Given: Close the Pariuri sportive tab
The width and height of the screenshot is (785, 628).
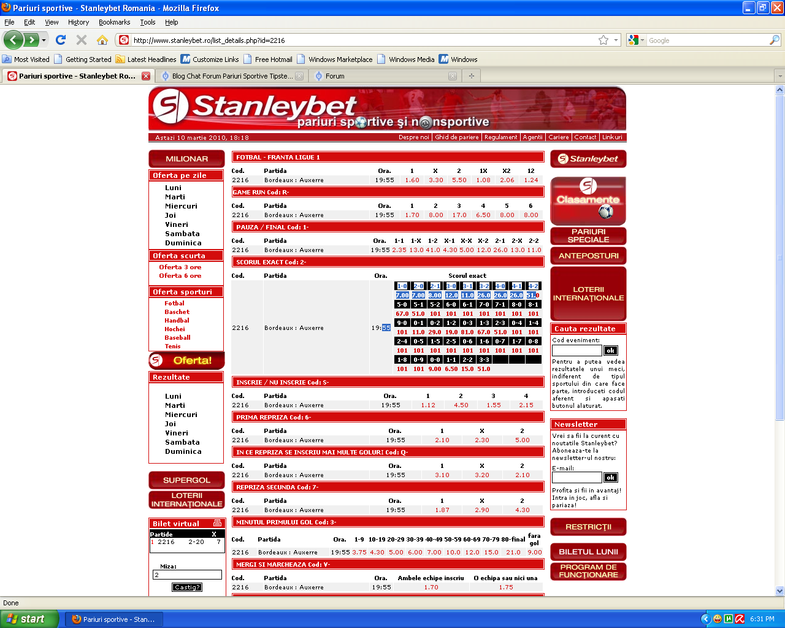Looking at the screenshot, I should [146, 76].
